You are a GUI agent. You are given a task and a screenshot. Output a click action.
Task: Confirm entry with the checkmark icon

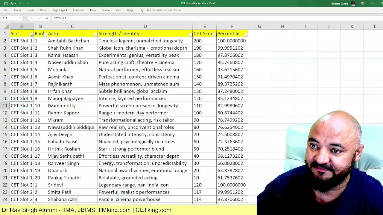(39, 18)
